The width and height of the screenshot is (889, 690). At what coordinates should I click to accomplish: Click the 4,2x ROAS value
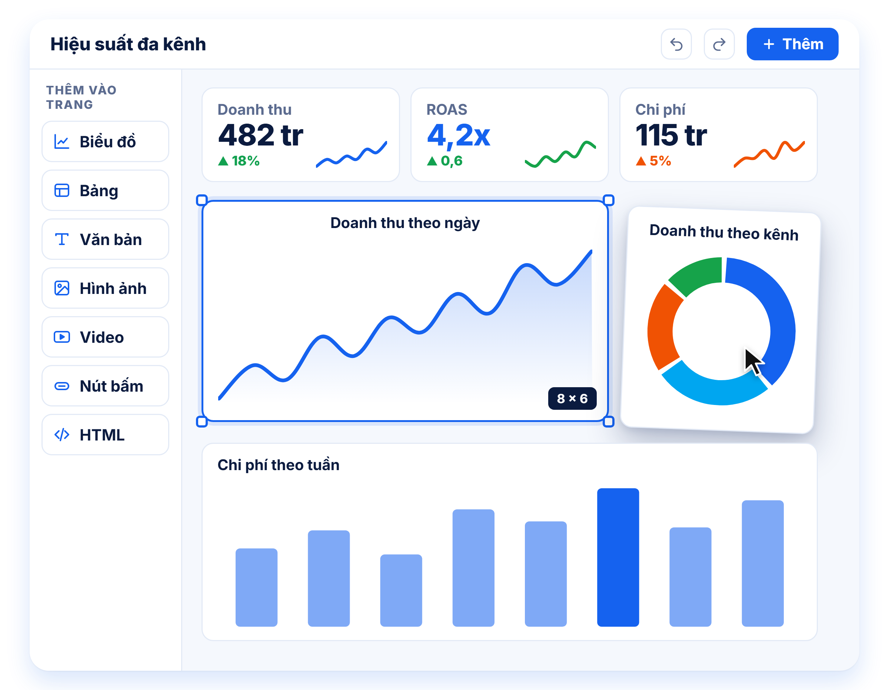(458, 135)
